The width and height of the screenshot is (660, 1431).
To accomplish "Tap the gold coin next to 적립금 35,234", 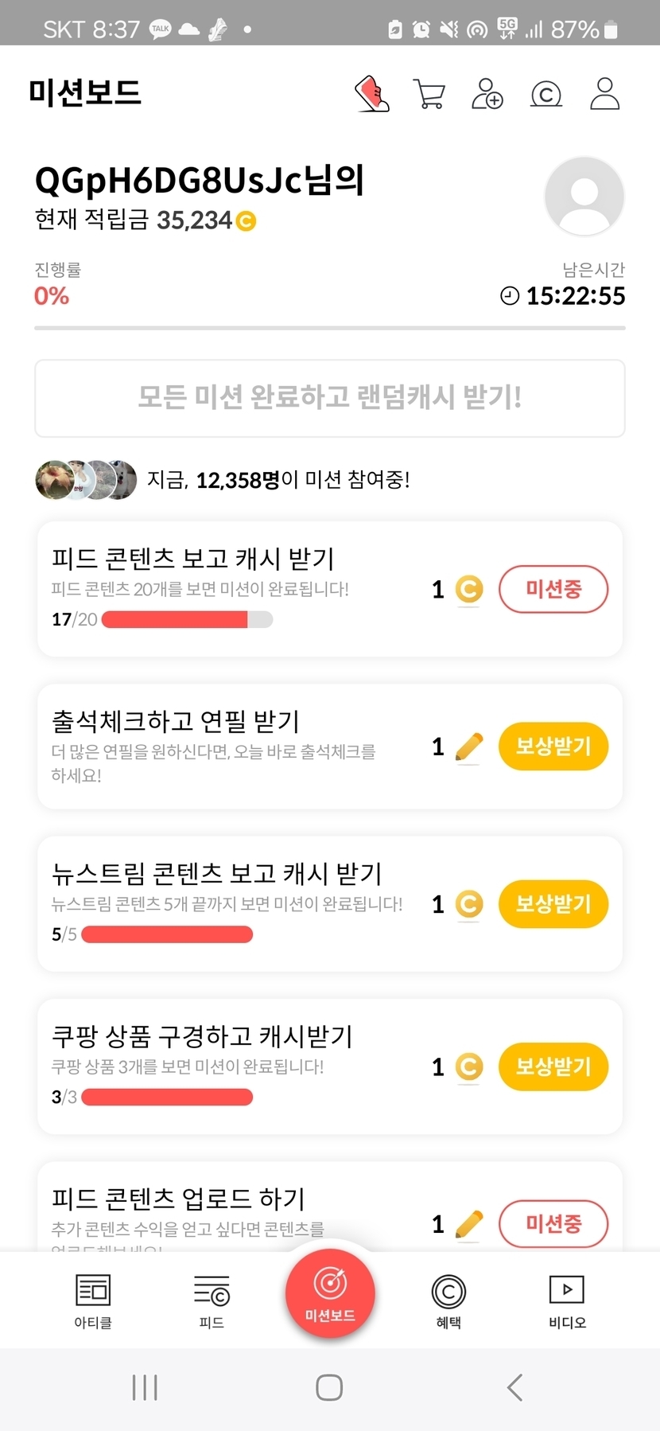I will tap(247, 221).
